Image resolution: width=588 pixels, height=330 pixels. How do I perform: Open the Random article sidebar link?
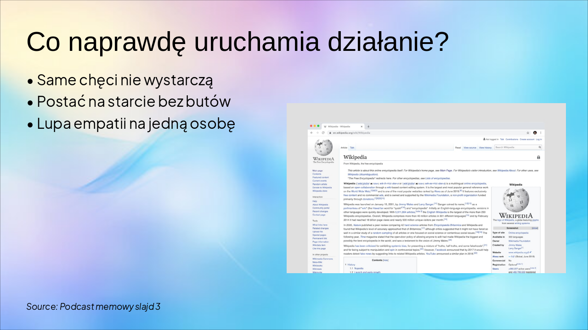pos(319,184)
